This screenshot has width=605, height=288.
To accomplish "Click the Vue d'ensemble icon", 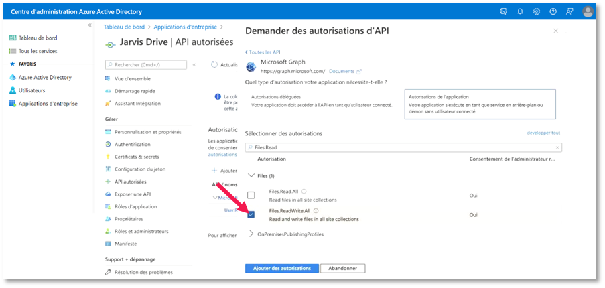I will pos(108,78).
